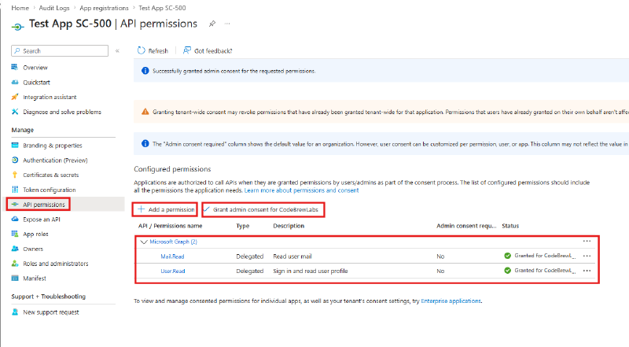This screenshot has width=629, height=347.
Task: Open Token configuration menu item
Action: tap(50, 190)
